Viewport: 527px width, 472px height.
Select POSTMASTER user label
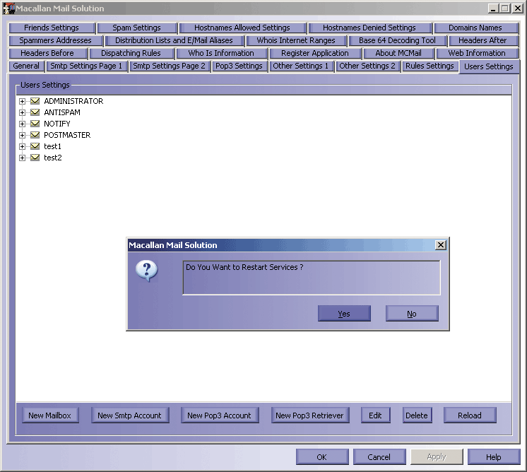tap(67, 135)
